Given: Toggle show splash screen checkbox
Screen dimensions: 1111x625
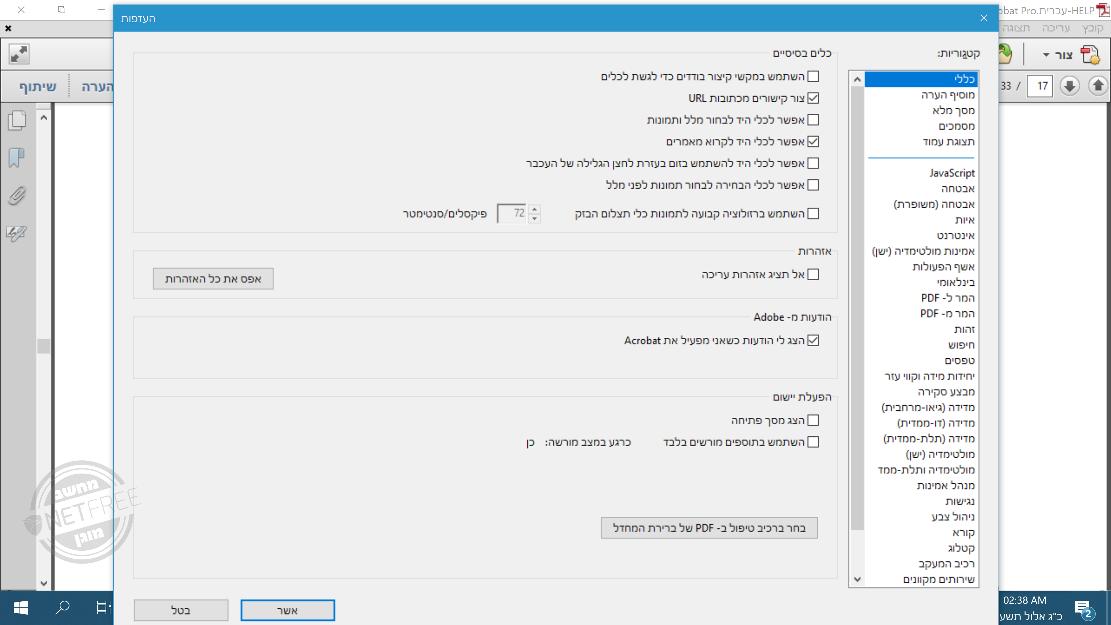Looking at the screenshot, I should [813, 420].
